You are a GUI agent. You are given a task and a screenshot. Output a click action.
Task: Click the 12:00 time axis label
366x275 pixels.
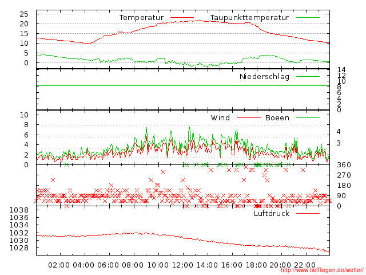182,265
